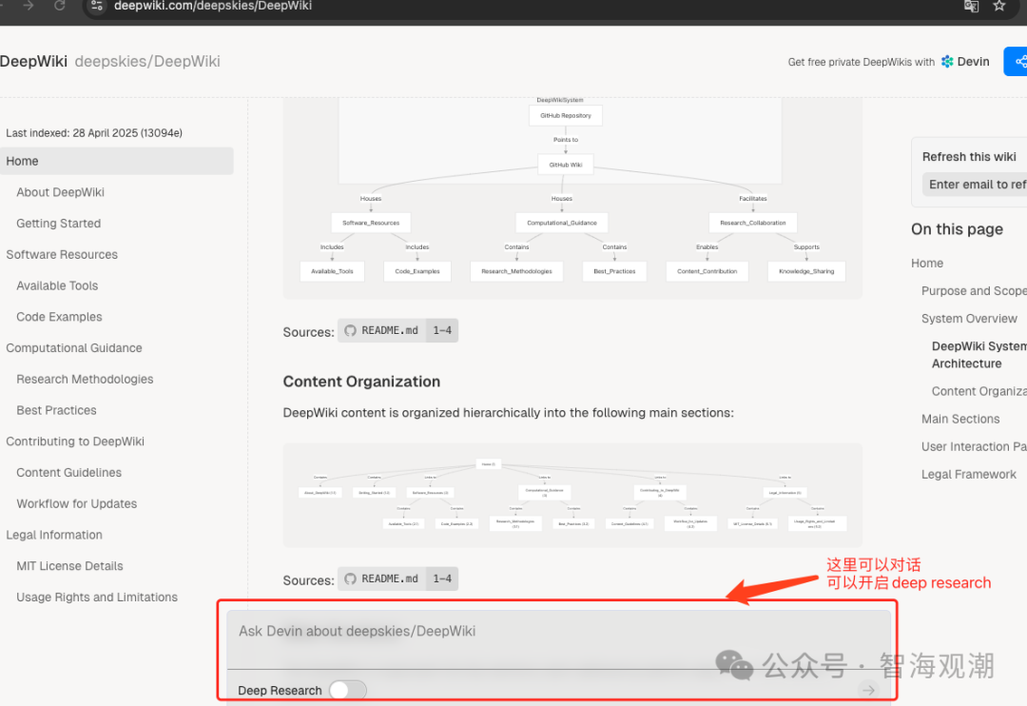Image resolution: width=1027 pixels, height=706 pixels.
Task: Click GitHub icon in second README.md source
Action: pyautogui.click(x=350, y=579)
